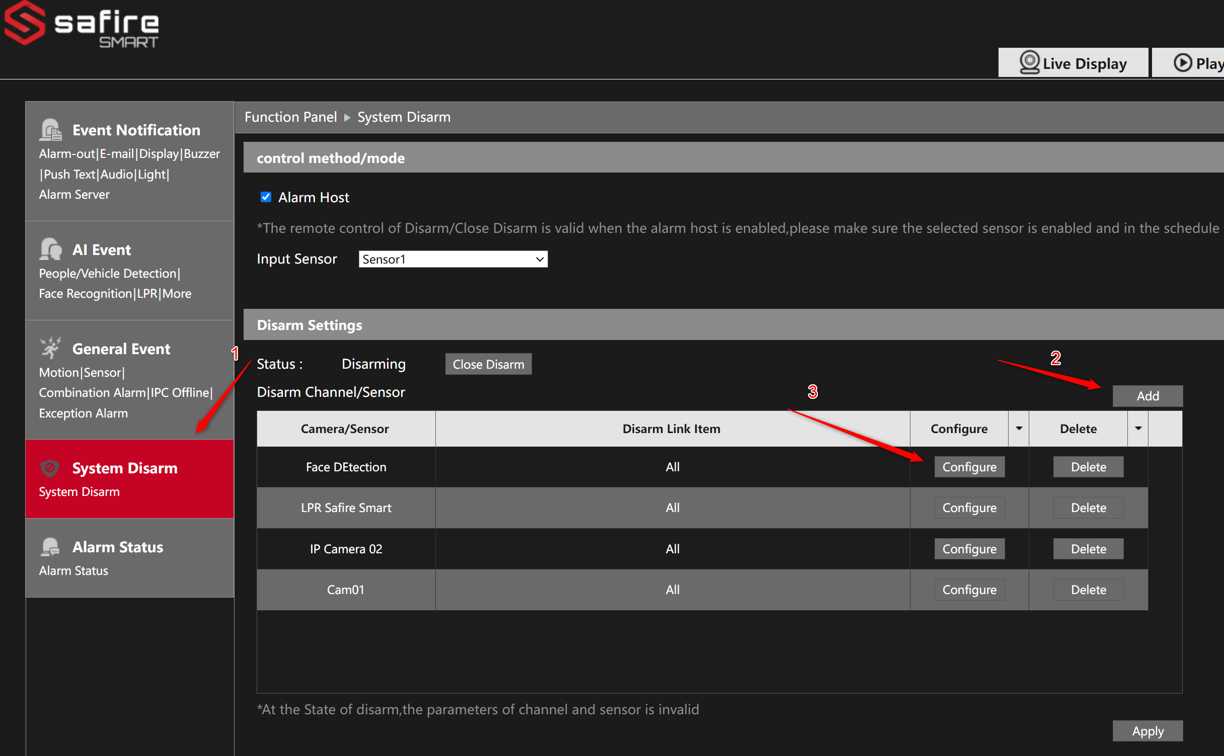1224x756 pixels.
Task: Select the Cam01 table row
Action: (x=702, y=590)
